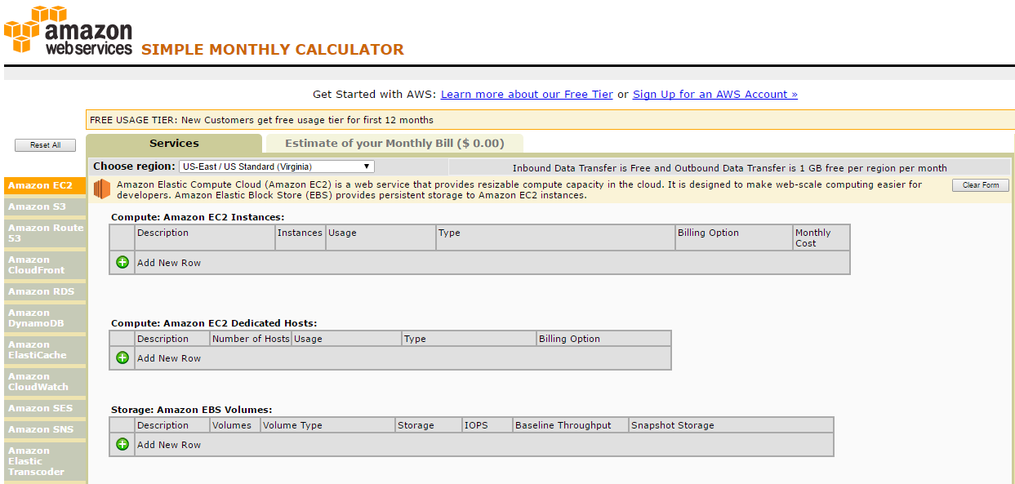Open Amazon ElastiCache in the sidebar
The image size is (1015, 484).
(x=45, y=349)
